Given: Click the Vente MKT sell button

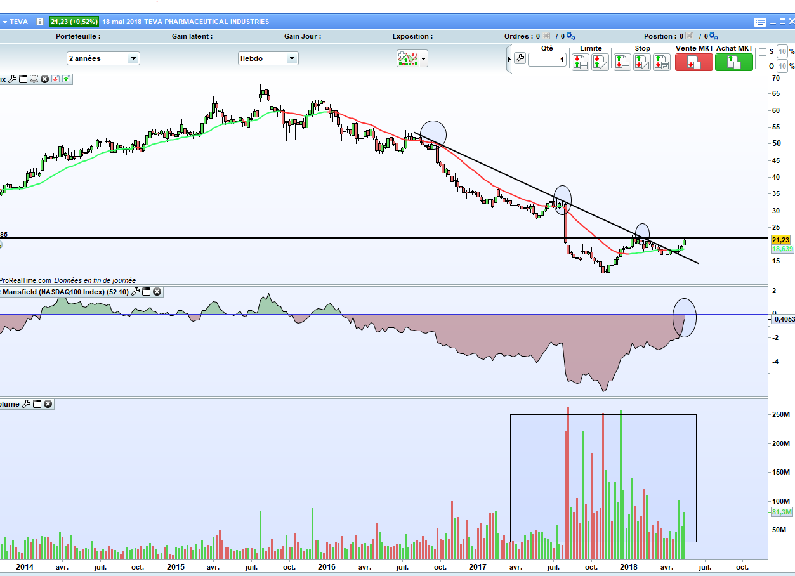Looking at the screenshot, I should pyautogui.click(x=693, y=62).
